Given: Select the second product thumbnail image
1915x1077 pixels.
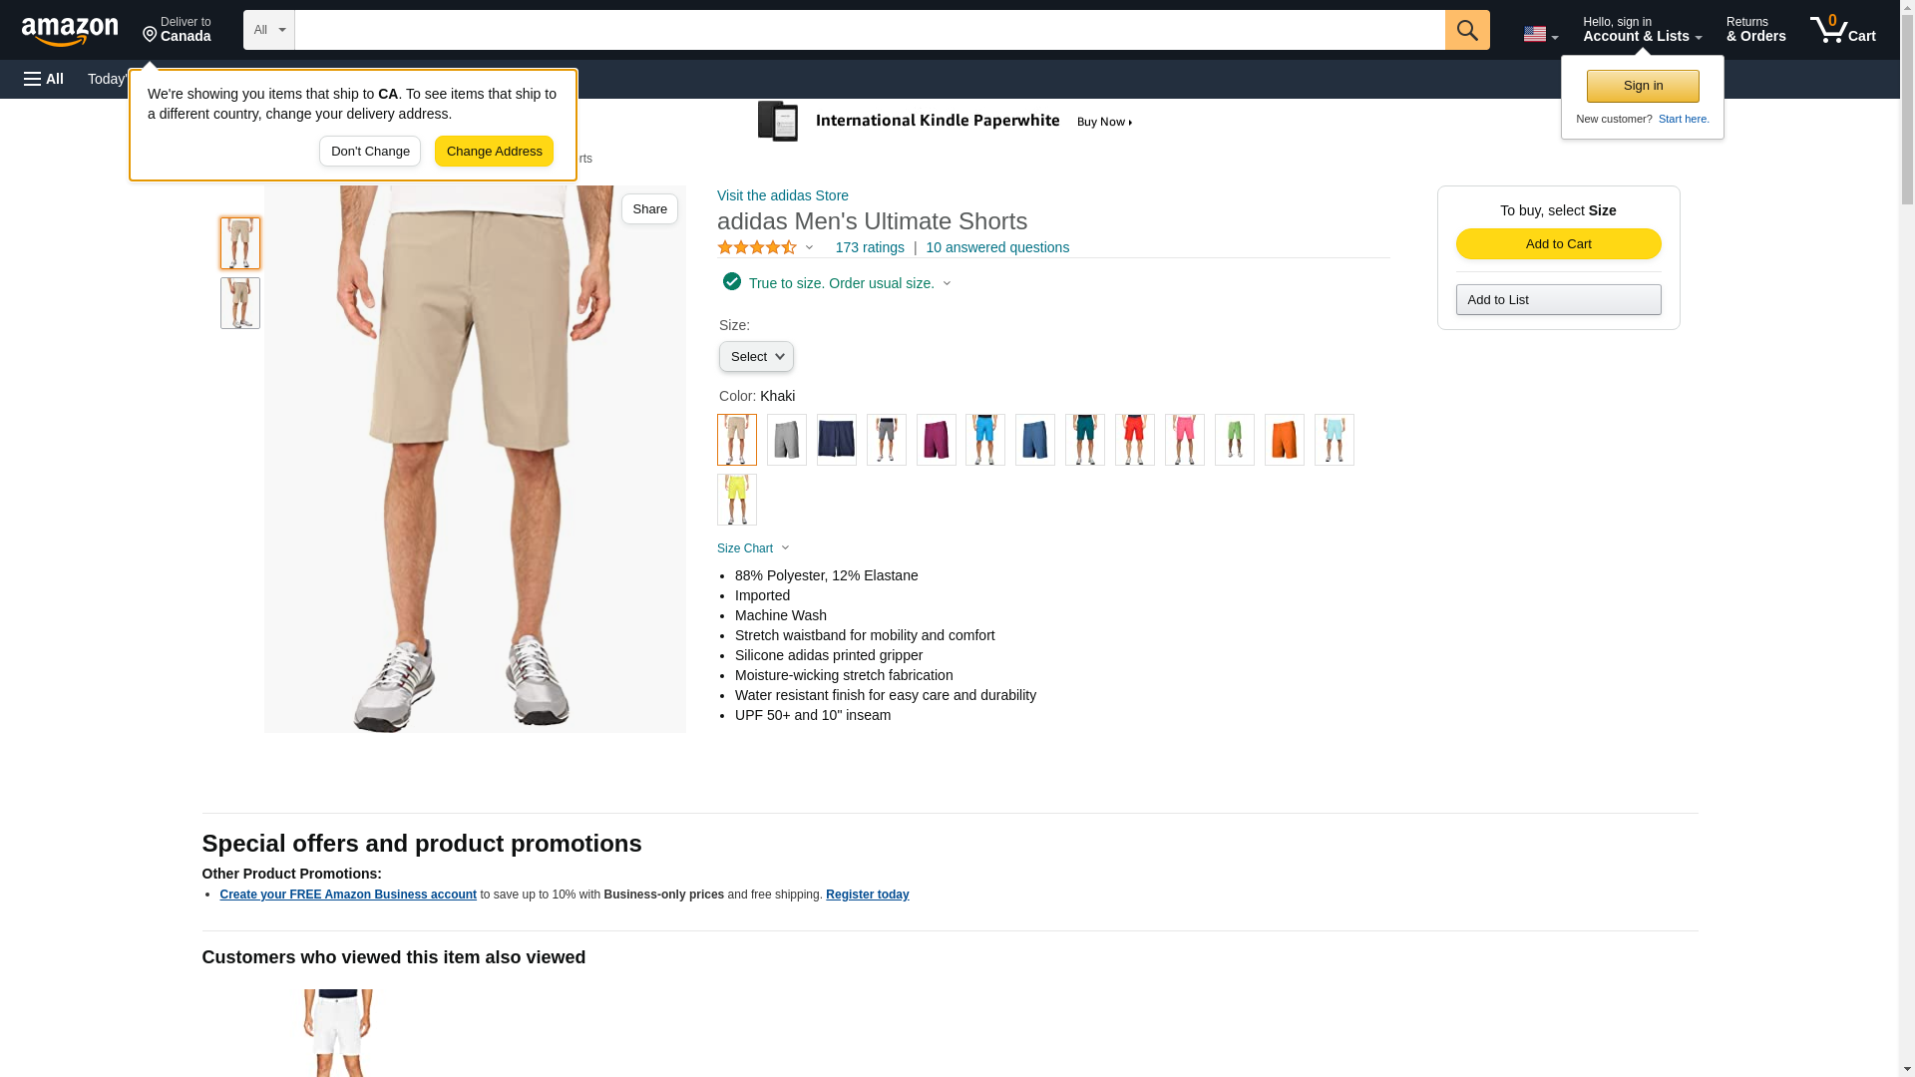Looking at the screenshot, I should pyautogui.click(x=240, y=303).
